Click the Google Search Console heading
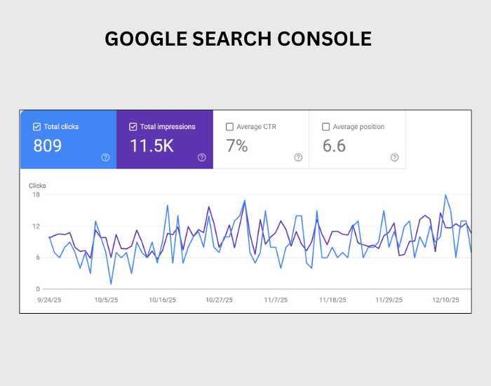 [x=238, y=39]
